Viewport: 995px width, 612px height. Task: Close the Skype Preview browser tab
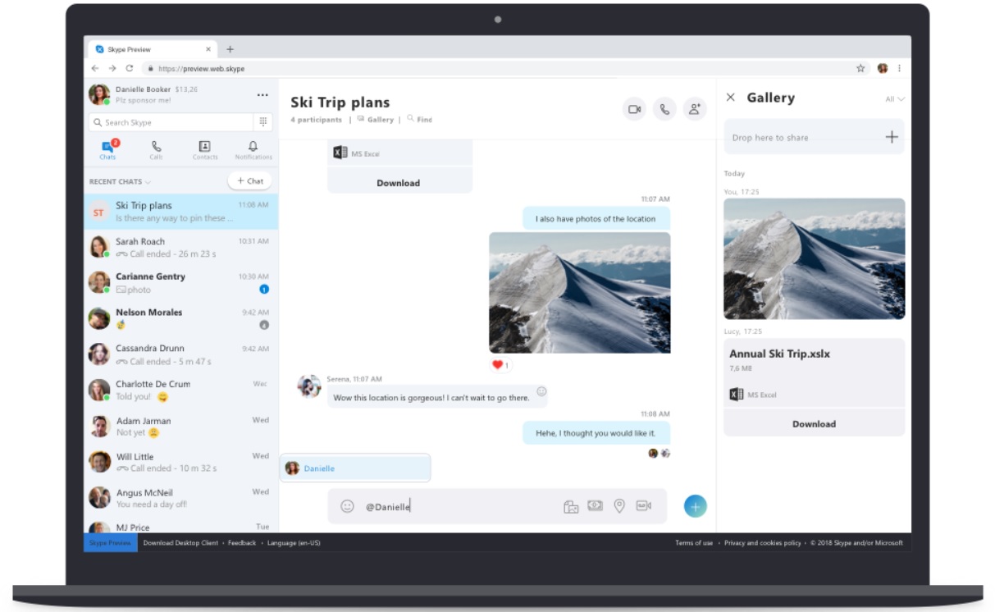pyautogui.click(x=208, y=49)
